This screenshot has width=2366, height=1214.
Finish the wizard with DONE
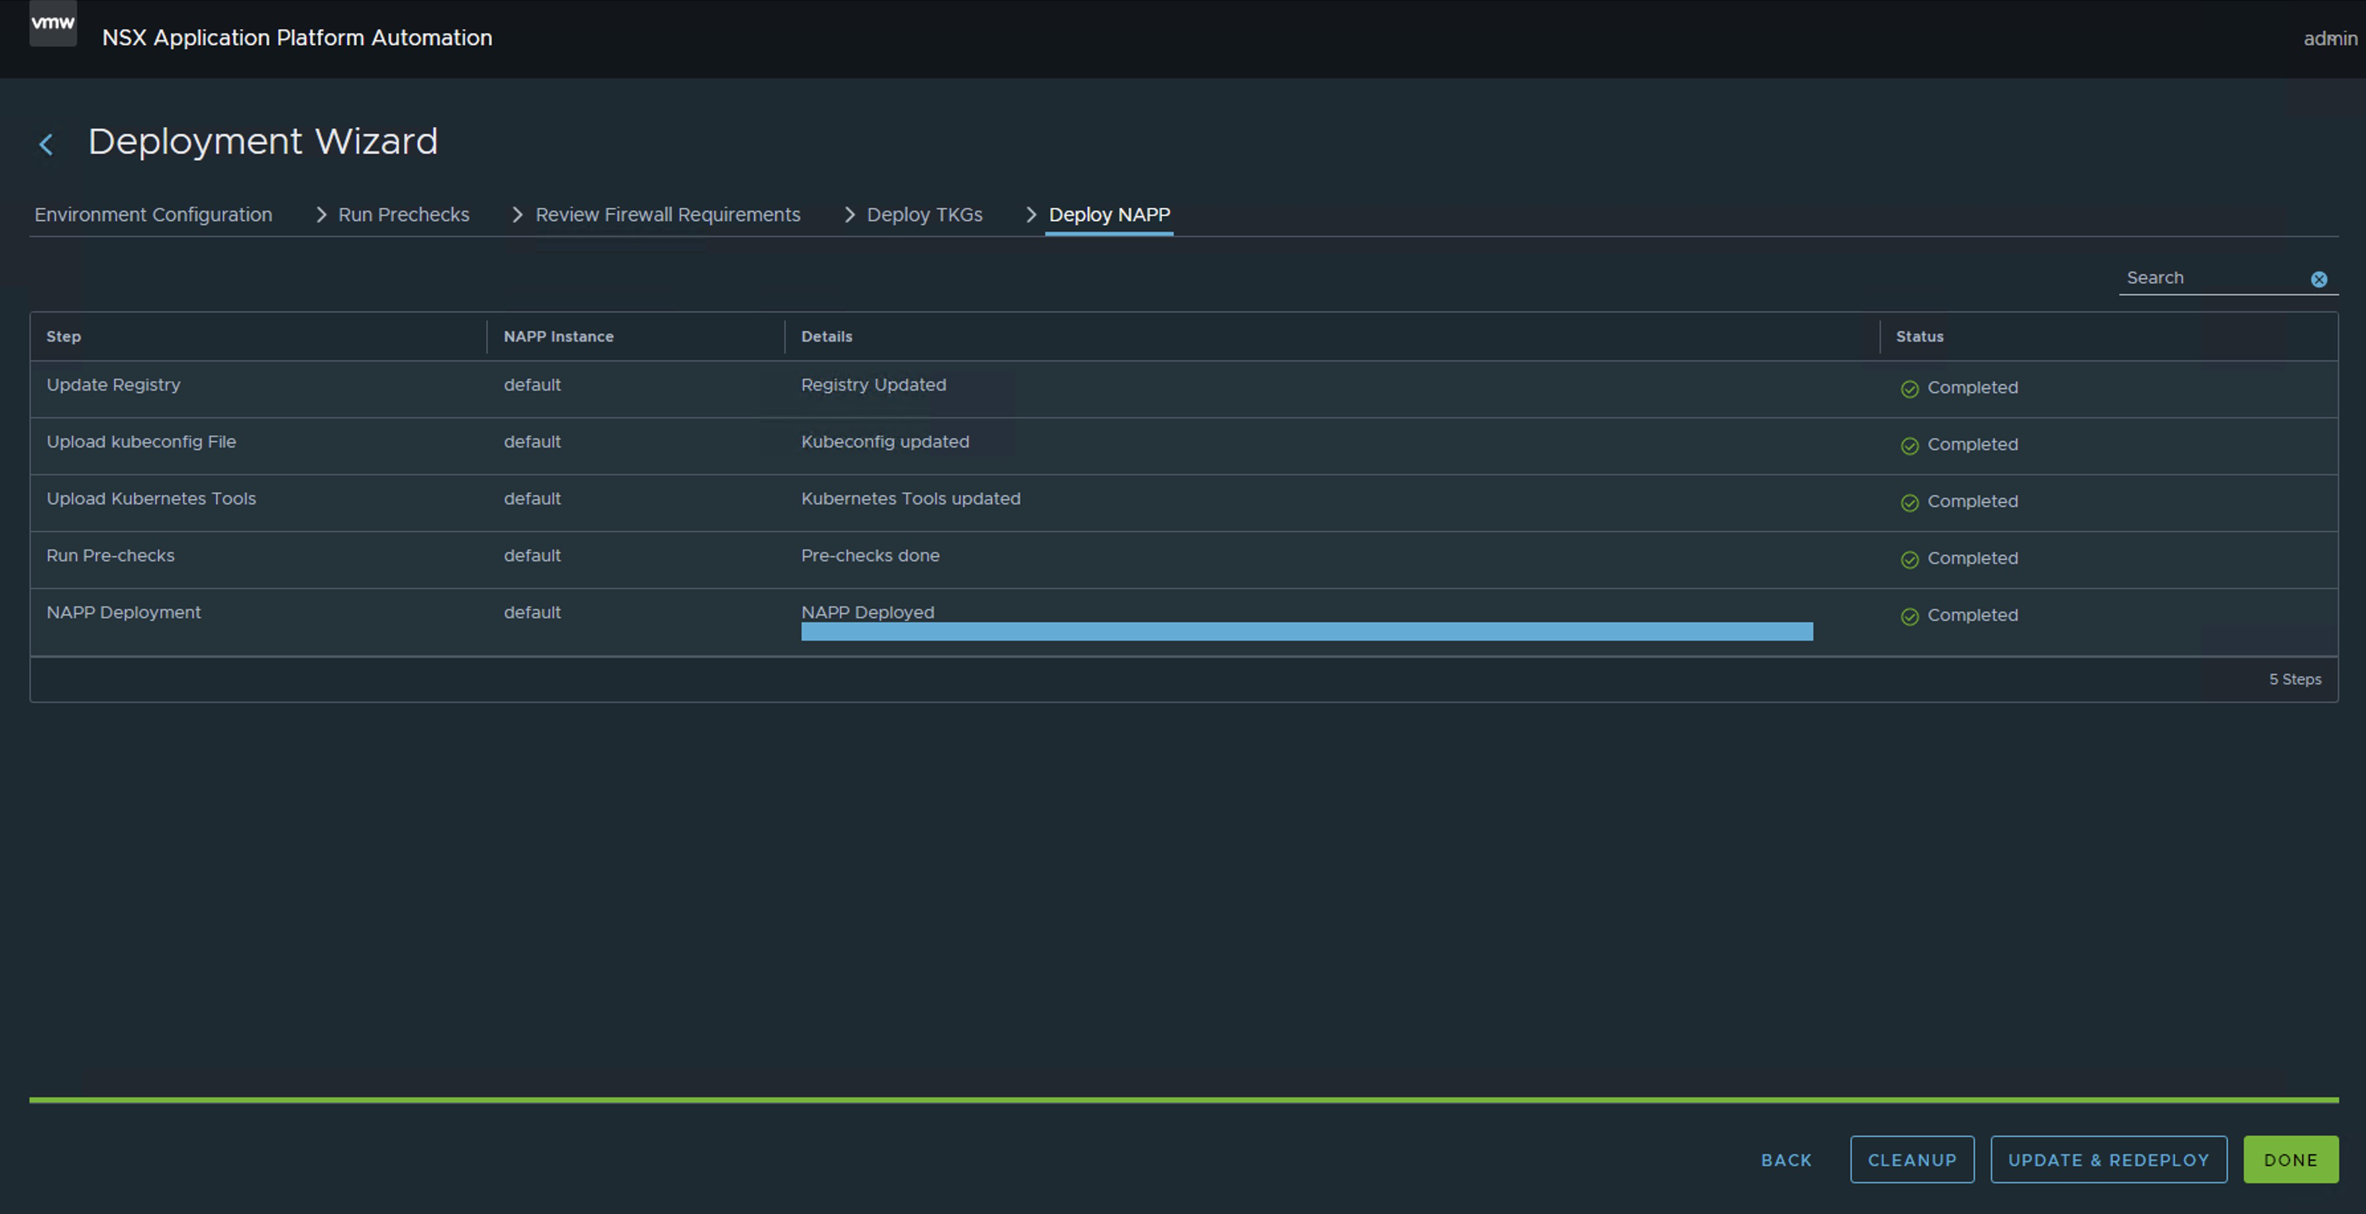(x=2290, y=1160)
